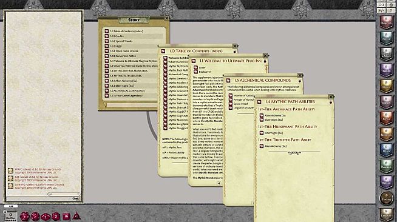Click the header link icon of 1.5 Alchemical Compounds
The height and width of the screenshot is (222, 397).
point(228,81)
